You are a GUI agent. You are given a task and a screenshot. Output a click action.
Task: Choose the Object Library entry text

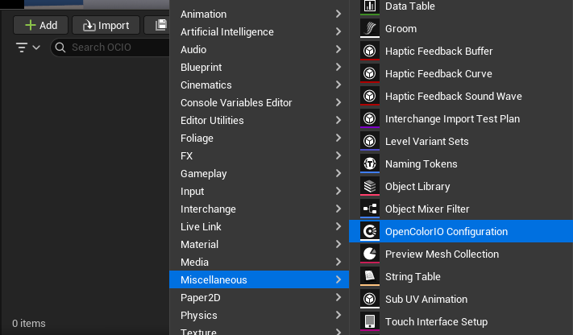(x=417, y=187)
